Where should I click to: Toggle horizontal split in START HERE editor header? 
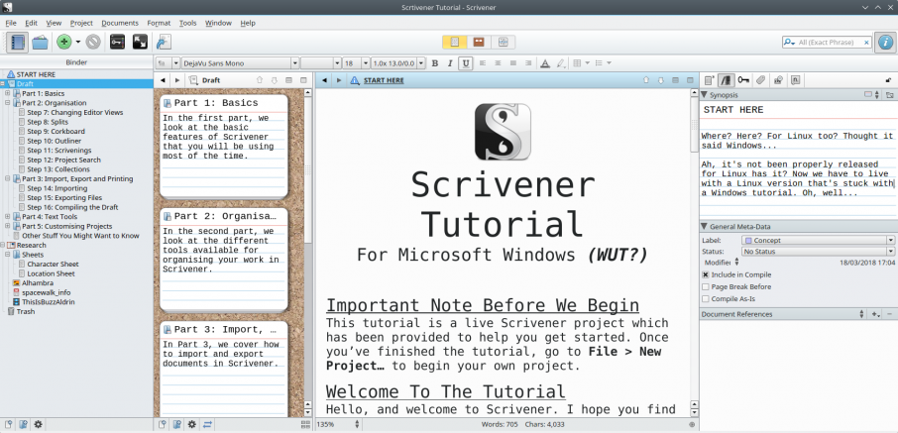coord(675,80)
